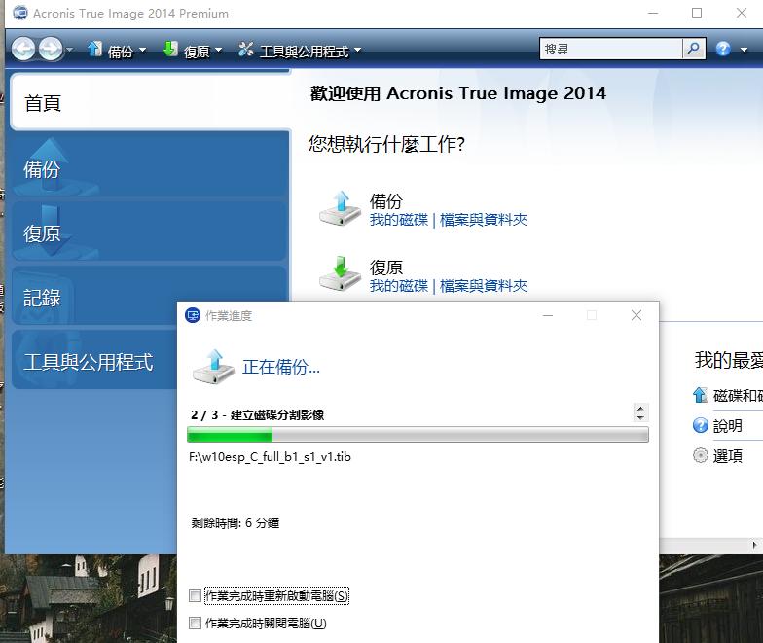Click the 復原 disk icon in welcome pane
The image size is (763, 643).
(x=341, y=274)
